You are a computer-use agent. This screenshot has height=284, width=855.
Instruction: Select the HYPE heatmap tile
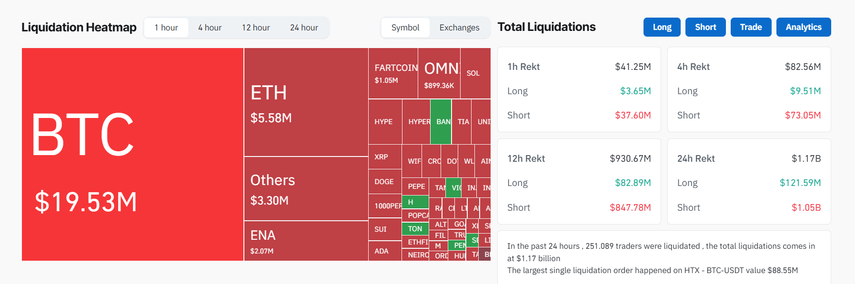tap(385, 122)
